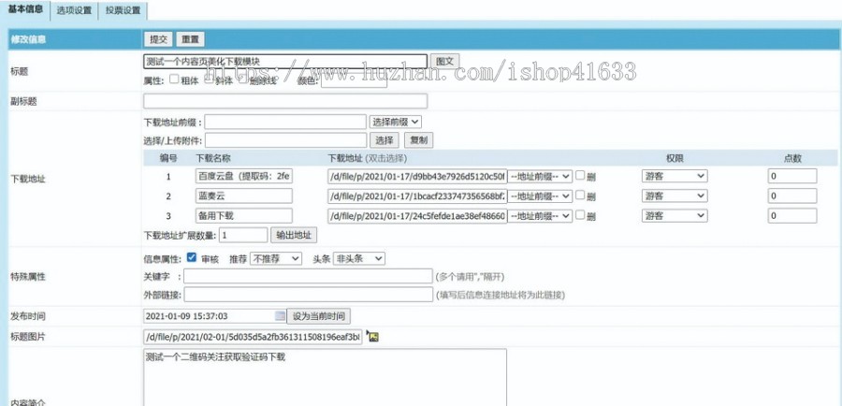Screen dimensions: 842x406
Task: Click the 点数 field in row 2
Action: (x=792, y=196)
